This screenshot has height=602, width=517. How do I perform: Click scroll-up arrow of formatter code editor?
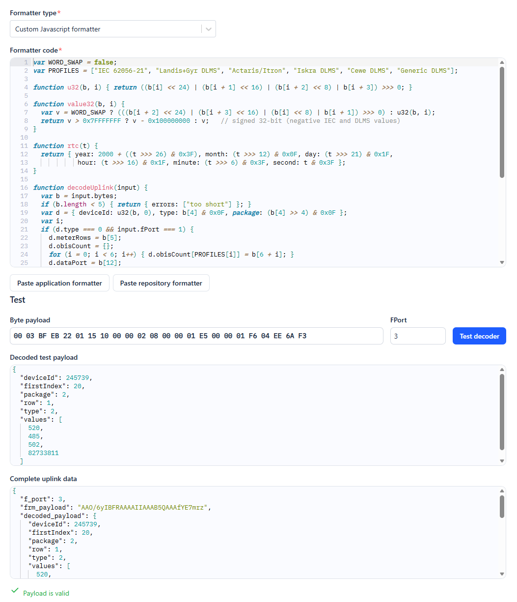point(502,62)
